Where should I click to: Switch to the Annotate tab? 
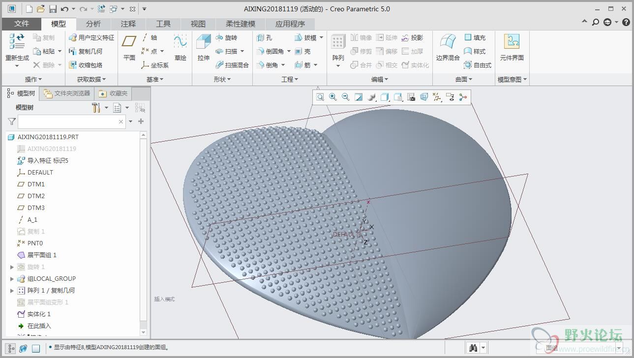[128, 24]
